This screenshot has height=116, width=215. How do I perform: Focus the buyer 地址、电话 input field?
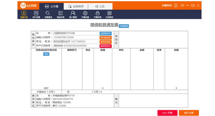[x=76, y=41]
